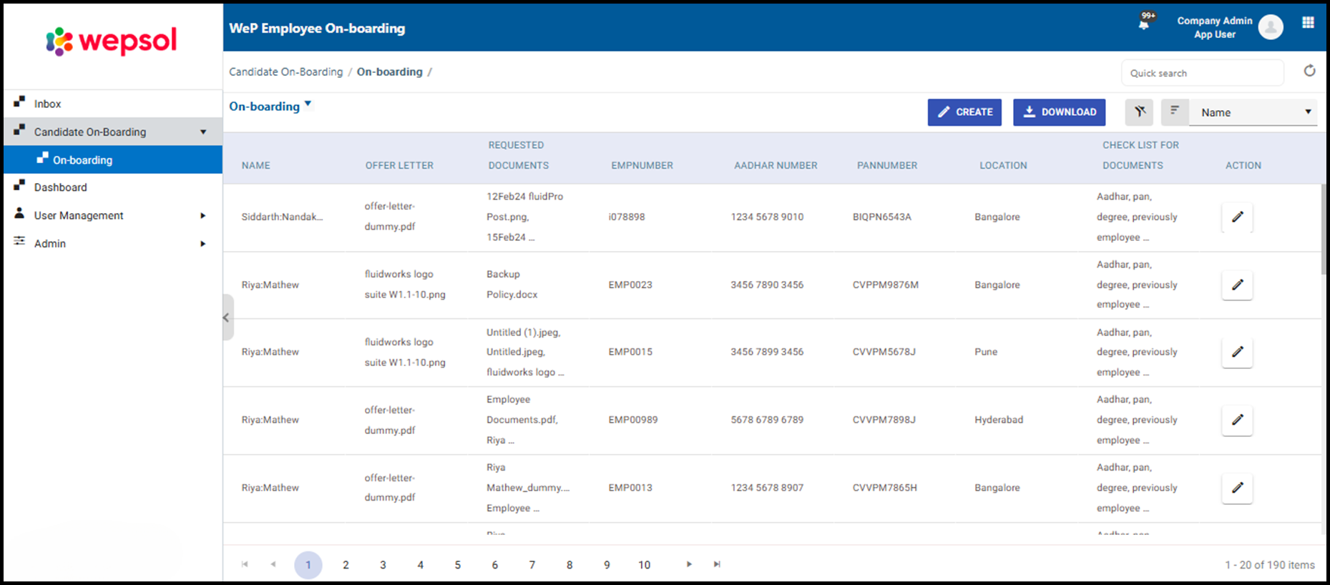
Task: Open Dashboard in the sidebar
Action: tap(113, 187)
